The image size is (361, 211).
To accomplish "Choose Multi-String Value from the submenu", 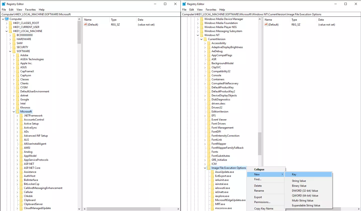I will click(308, 200).
